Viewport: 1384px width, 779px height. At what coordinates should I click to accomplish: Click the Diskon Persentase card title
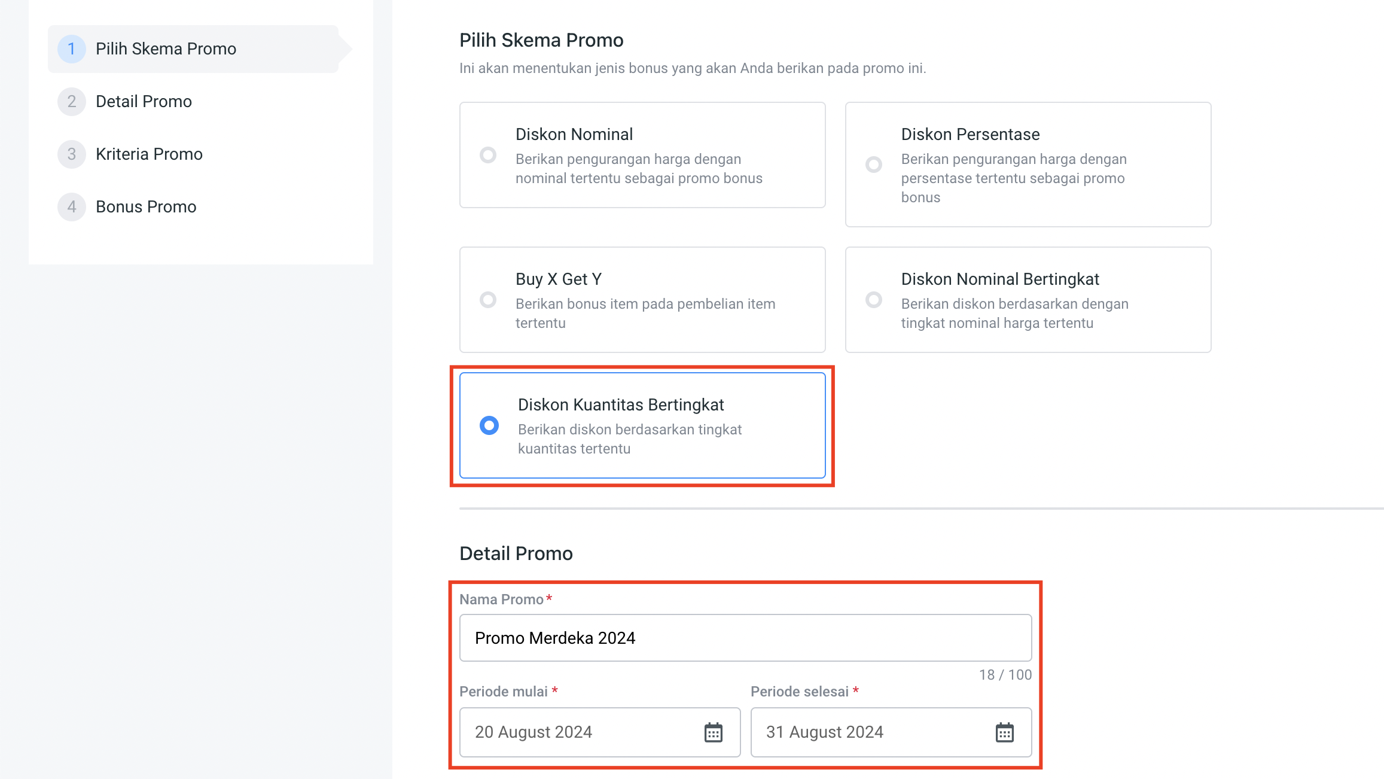(x=970, y=135)
